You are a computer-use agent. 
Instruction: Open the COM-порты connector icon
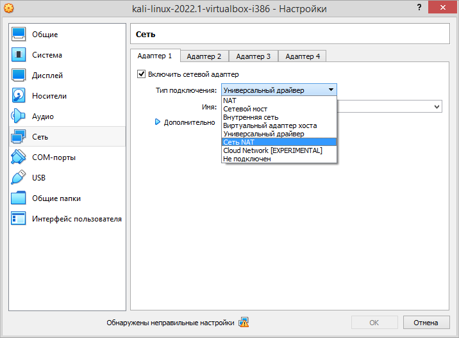18,157
